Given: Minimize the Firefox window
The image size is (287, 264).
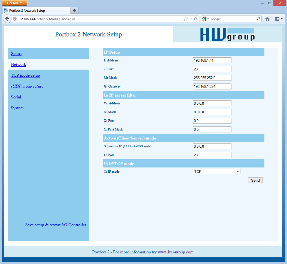Looking at the screenshot, I should [x=262, y=3].
